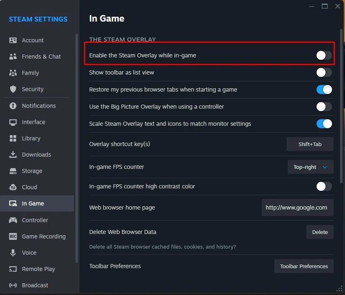Maximize the Steam Settings window

[325, 6]
